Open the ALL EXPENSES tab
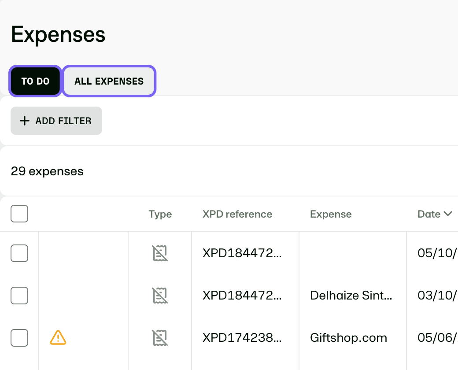The height and width of the screenshot is (370, 458). [x=109, y=81]
